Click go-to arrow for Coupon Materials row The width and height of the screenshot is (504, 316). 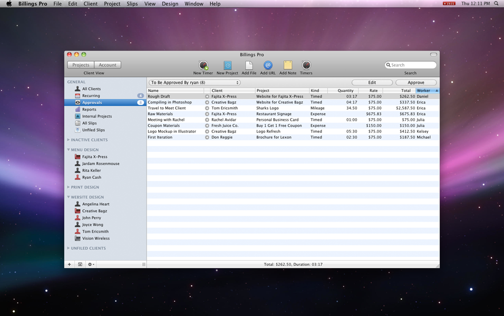coord(207,126)
